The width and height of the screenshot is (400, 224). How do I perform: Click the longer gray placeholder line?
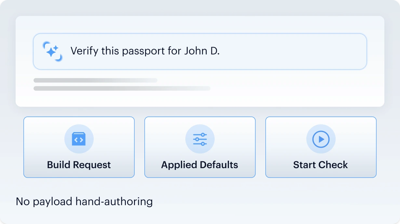[x=122, y=88]
